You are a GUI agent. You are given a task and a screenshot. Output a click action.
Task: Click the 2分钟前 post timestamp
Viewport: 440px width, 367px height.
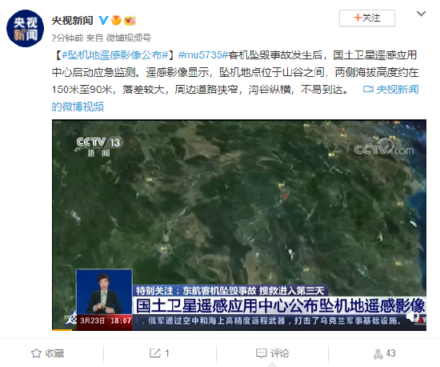(67, 38)
